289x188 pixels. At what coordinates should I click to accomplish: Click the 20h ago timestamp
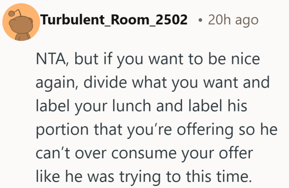click(x=233, y=19)
